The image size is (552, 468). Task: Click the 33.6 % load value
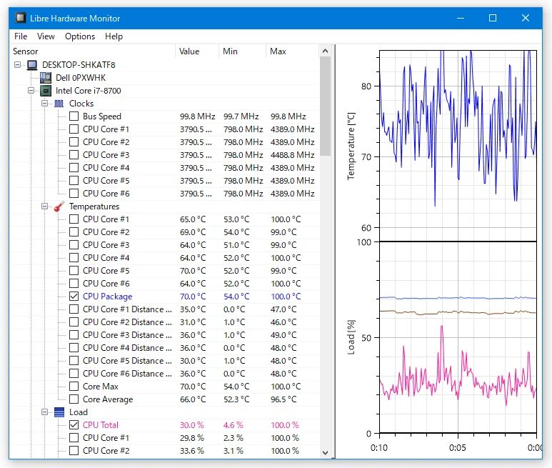point(192,451)
